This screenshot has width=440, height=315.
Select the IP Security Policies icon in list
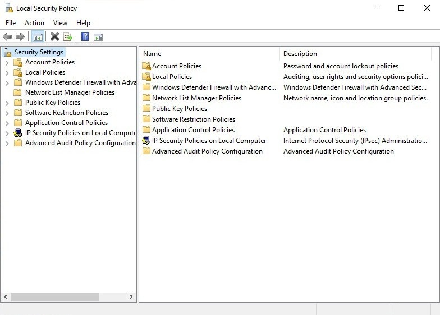(146, 141)
